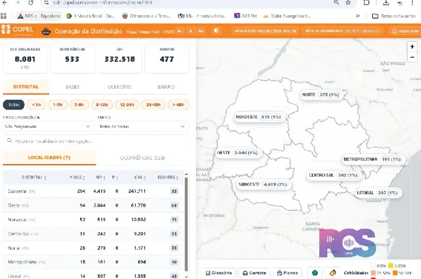Toggle the high contrast mode icon
The height and width of the screenshot is (279, 421).
pyautogui.click(x=216, y=30)
